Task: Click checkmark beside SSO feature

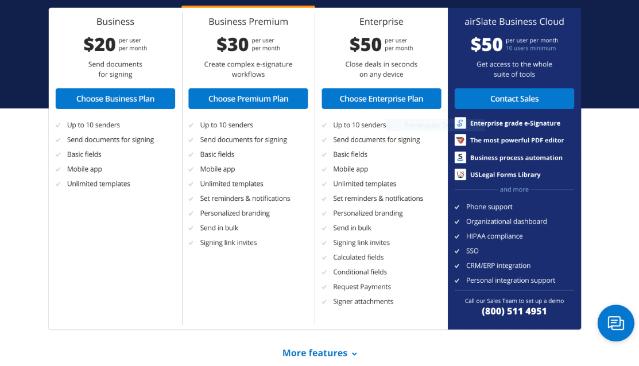Action: [457, 251]
